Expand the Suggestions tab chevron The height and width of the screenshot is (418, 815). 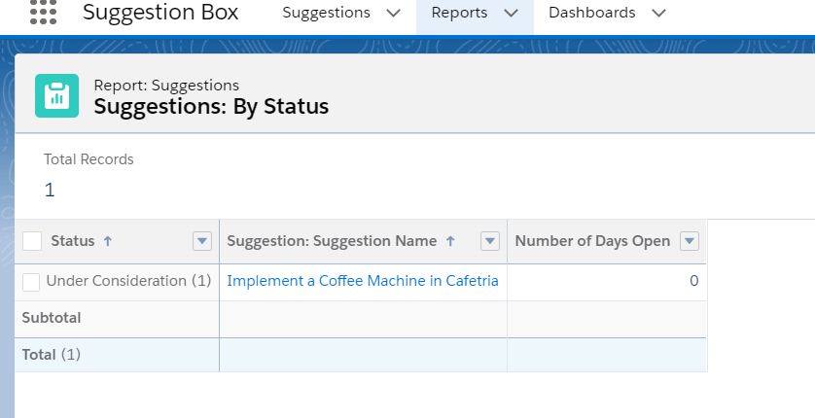point(394,13)
